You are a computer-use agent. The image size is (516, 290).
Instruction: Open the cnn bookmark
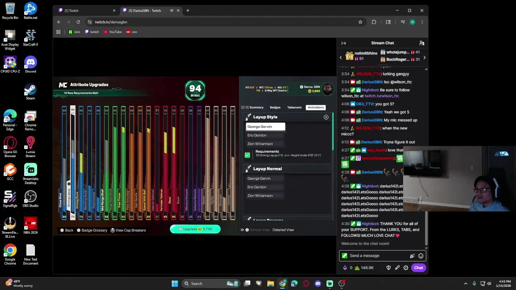coord(132,32)
